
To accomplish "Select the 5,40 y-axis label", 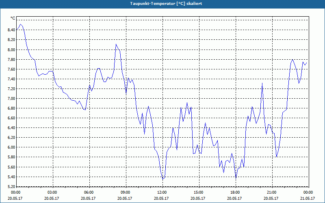I will click(x=11, y=177).
